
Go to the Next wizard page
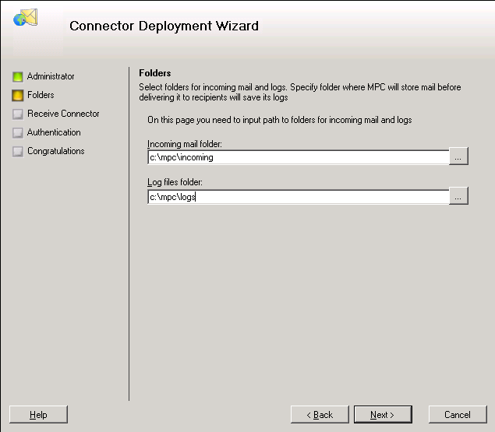pos(383,414)
